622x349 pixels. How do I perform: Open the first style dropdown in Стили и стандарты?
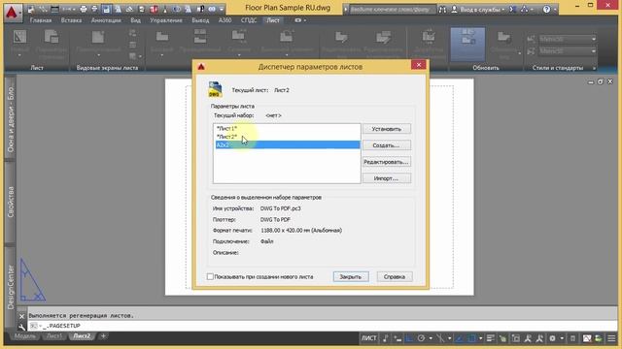coord(568,39)
